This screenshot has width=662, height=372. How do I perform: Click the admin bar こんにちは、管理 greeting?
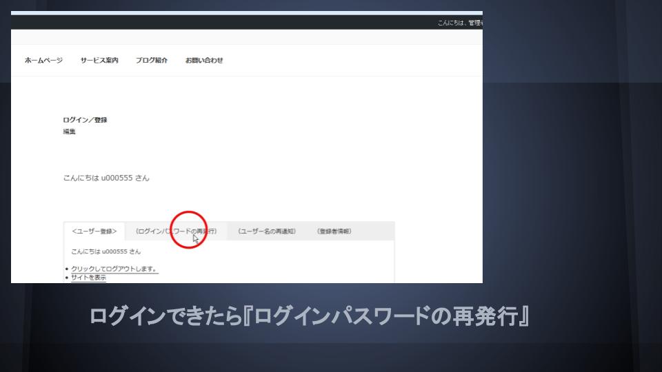click(x=460, y=23)
